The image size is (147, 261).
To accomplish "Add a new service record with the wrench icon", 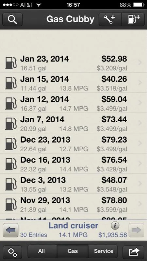I will point(110,20).
